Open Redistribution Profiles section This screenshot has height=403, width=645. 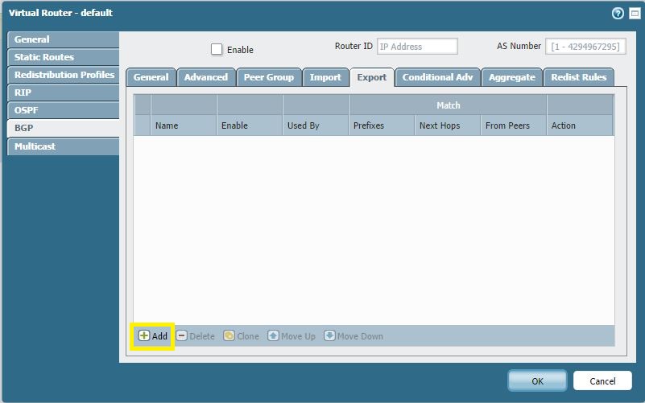point(64,75)
